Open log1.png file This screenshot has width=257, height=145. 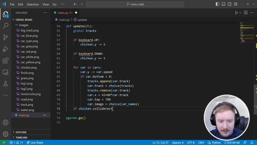pyautogui.click(x=27, y=83)
